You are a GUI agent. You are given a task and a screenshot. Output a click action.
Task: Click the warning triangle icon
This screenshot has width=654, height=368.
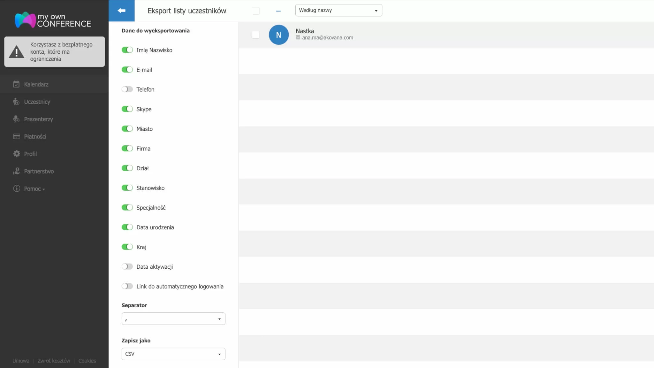16,52
